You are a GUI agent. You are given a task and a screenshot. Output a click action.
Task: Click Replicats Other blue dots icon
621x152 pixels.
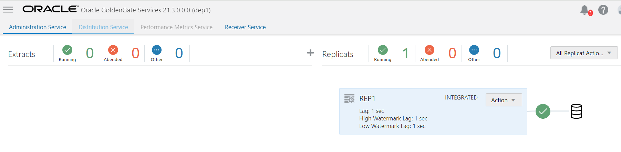click(474, 50)
